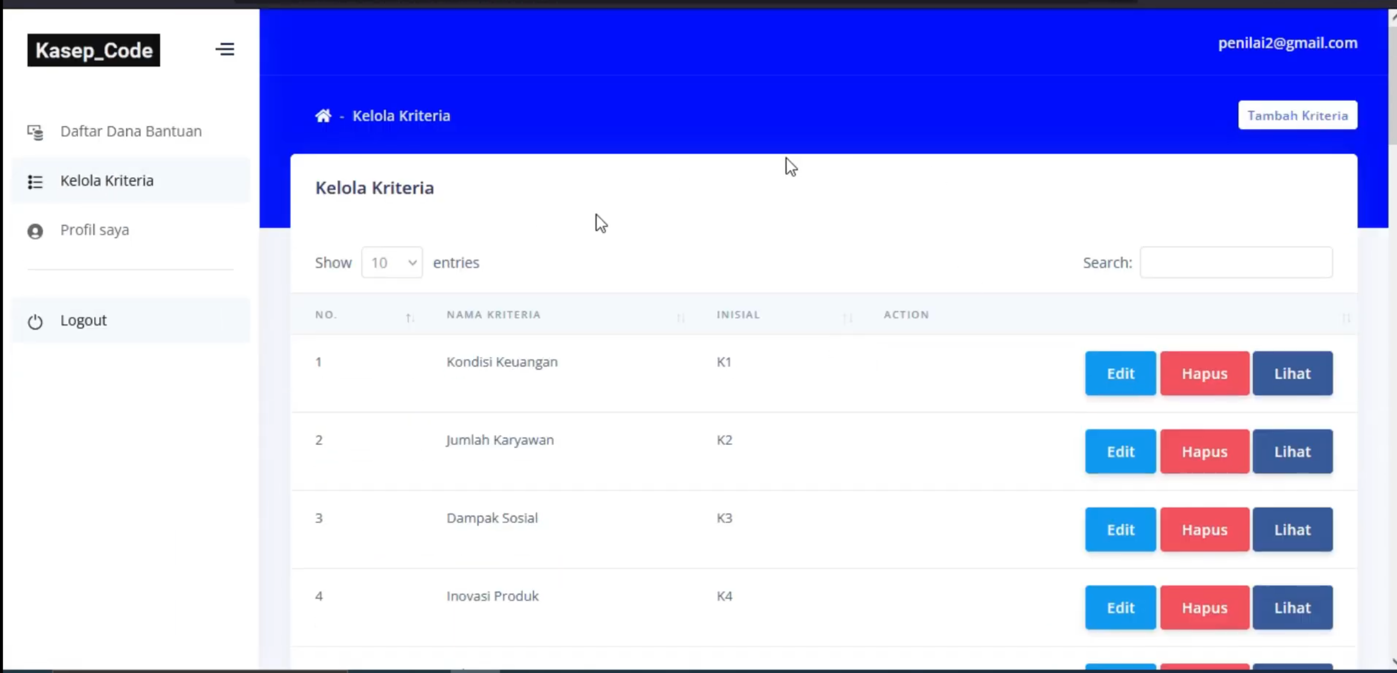The width and height of the screenshot is (1397, 673).
Task: Click the Logout power icon
Action: (35, 321)
